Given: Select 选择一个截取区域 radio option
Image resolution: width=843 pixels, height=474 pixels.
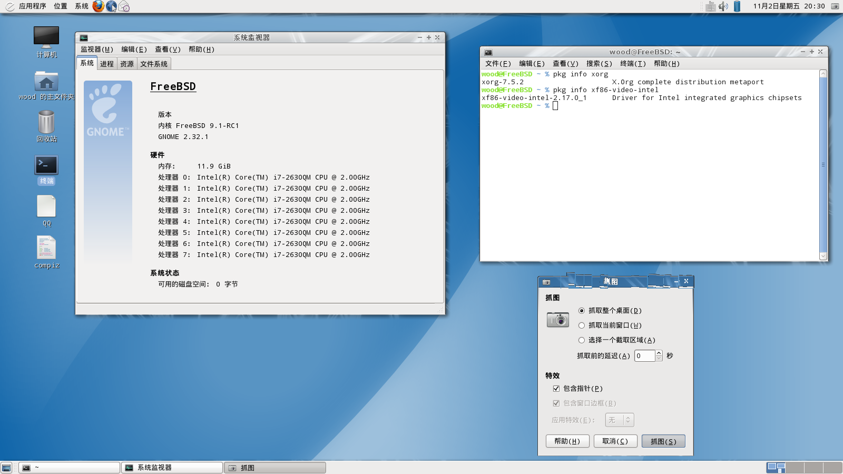Looking at the screenshot, I should coord(617,340).
